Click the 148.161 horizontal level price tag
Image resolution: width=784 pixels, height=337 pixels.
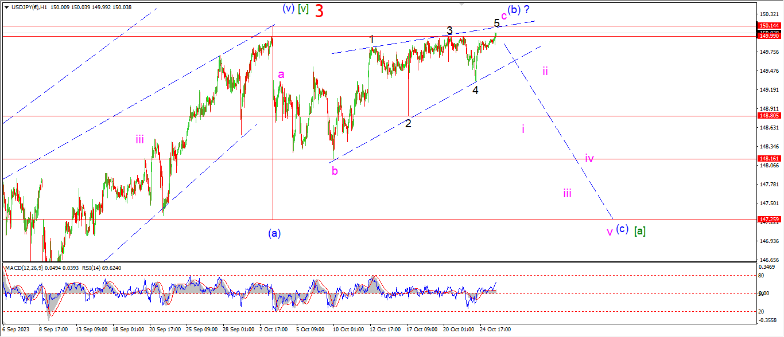tap(769, 159)
